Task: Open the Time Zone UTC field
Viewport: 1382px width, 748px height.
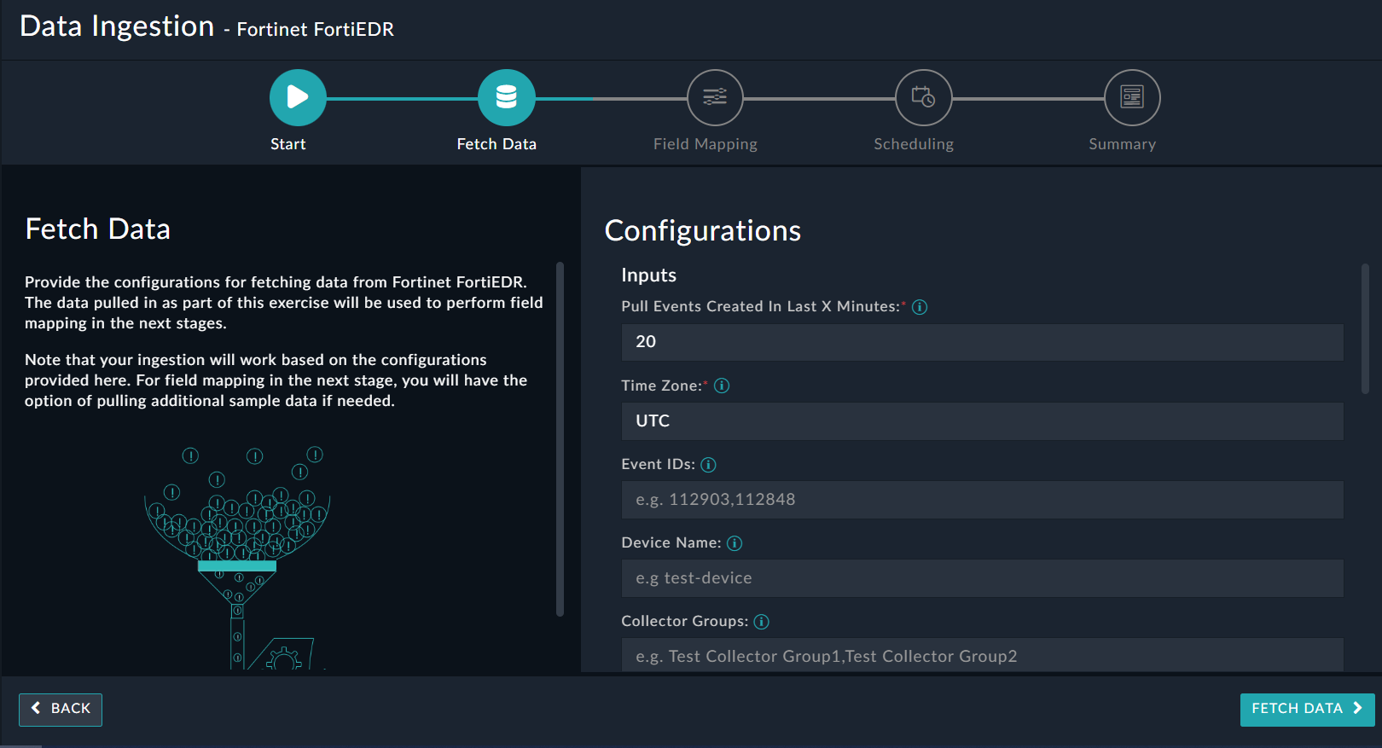Action: [x=982, y=421]
